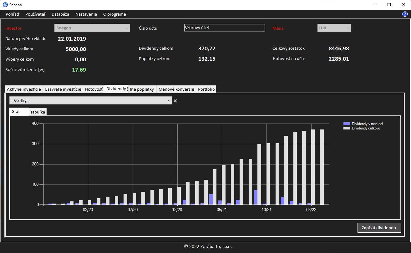Open the Pohľad menu
Screen dimensions: 411x253
click(12, 14)
